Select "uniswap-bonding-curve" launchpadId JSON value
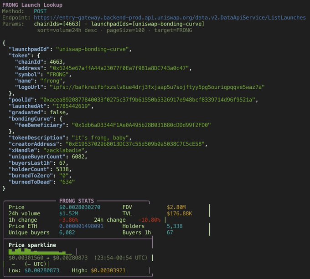Viewport: 310px width, 279px height. pos(93,49)
